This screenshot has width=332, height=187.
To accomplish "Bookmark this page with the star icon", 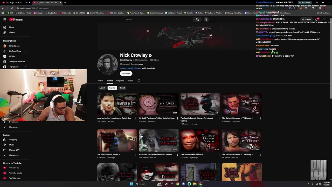I will point(295,8).
